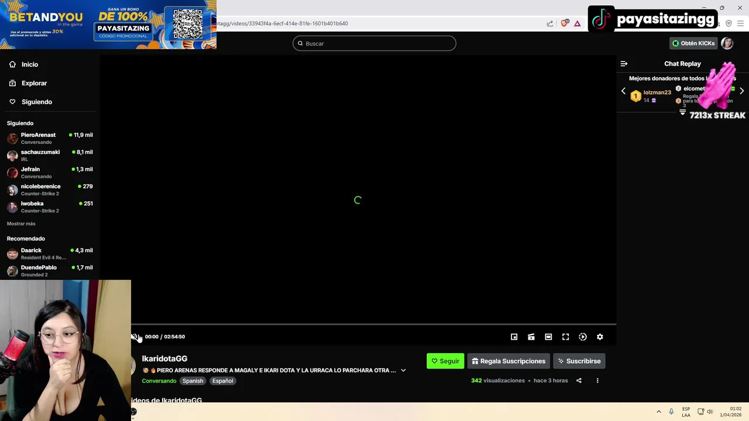749x421 pixels.
Task: Click the Inicio home icon
Action: [12, 64]
